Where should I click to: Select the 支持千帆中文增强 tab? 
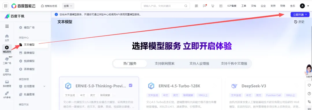pyautogui.click(x=234, y=64)
